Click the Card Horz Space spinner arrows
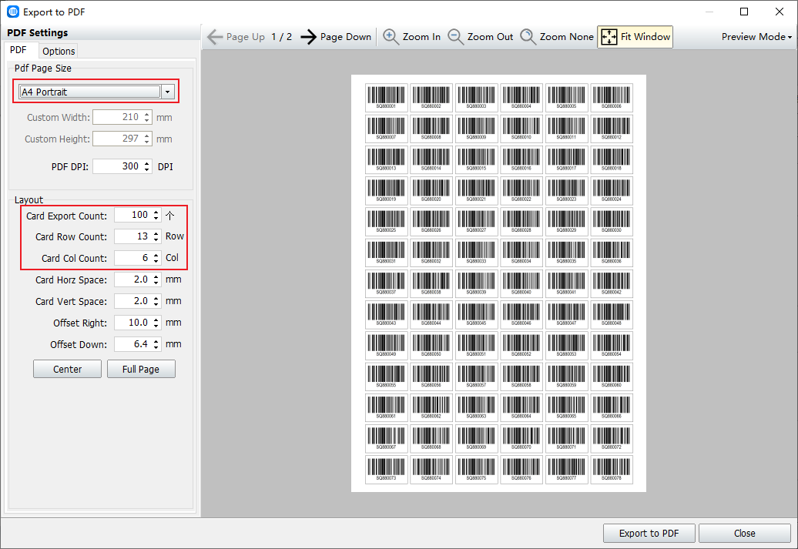Viewport: 798px width, 549px height. [x=156, y=280]
